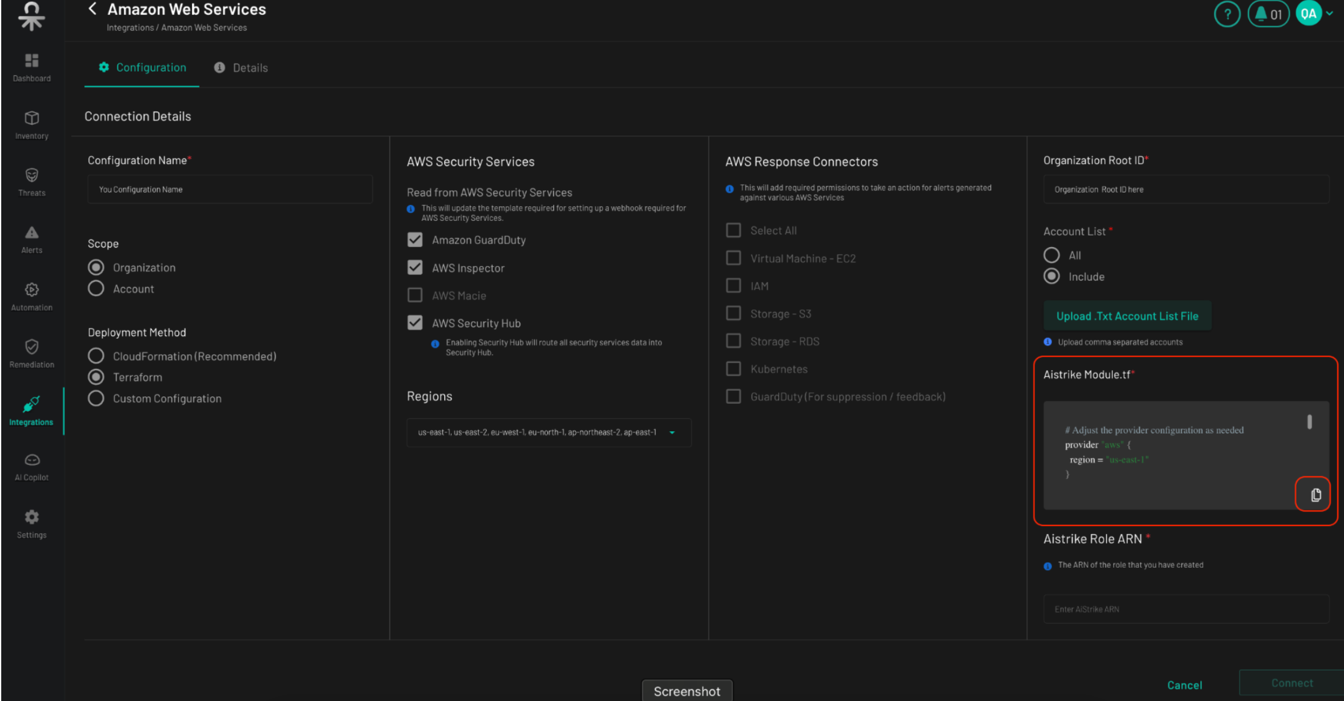Click inside the Aistrike Module.tf code block
The height and width of the screenshot is (701, 1344).
click(x=1186, y=455)
